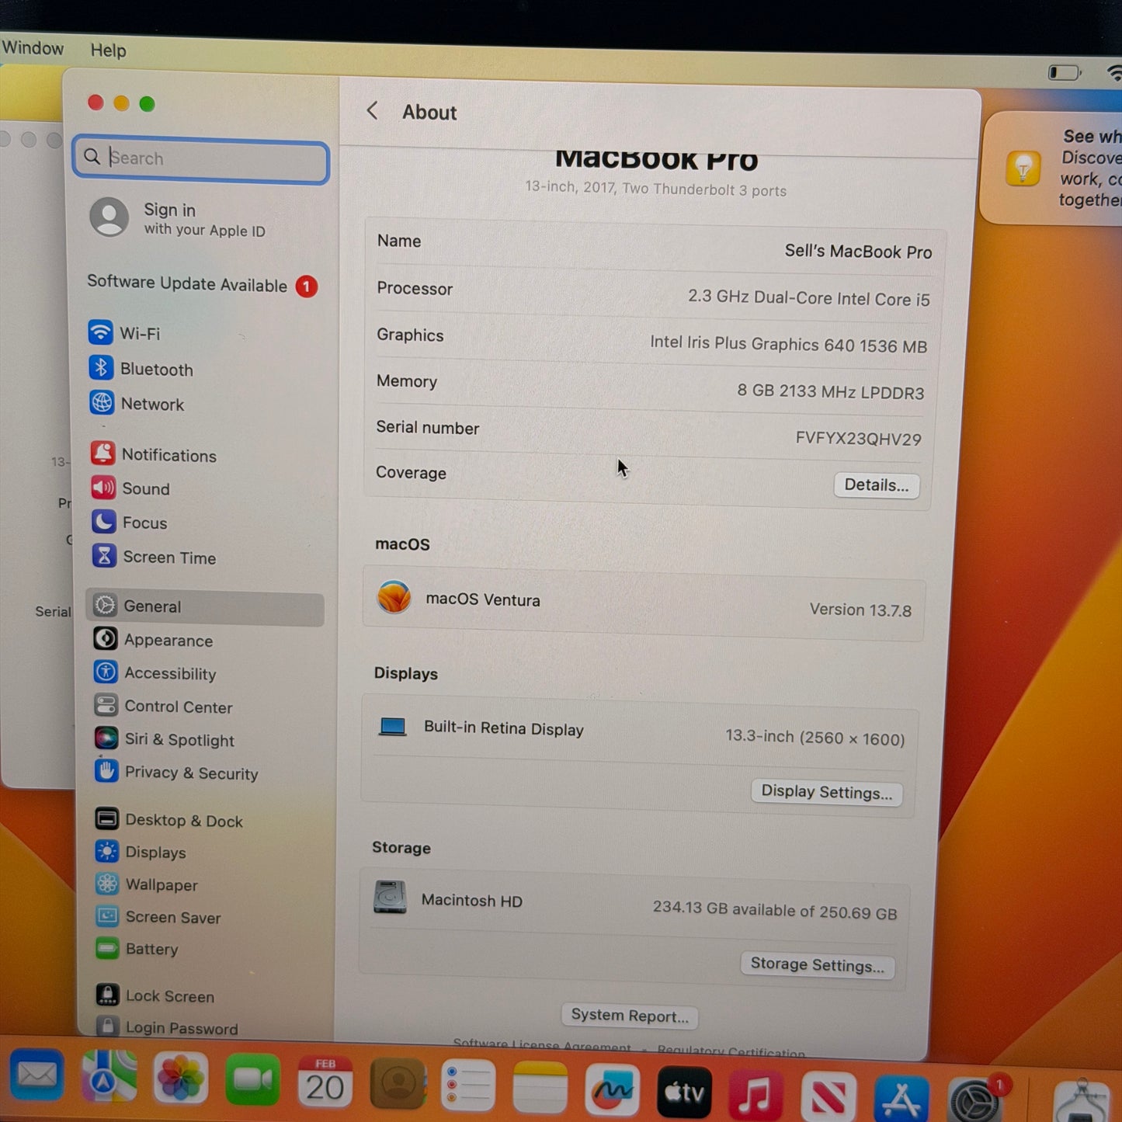Viewport: 1122px width, 1122px height.
Task: Sign in with your Apple ID
Action: click(179, 218)
